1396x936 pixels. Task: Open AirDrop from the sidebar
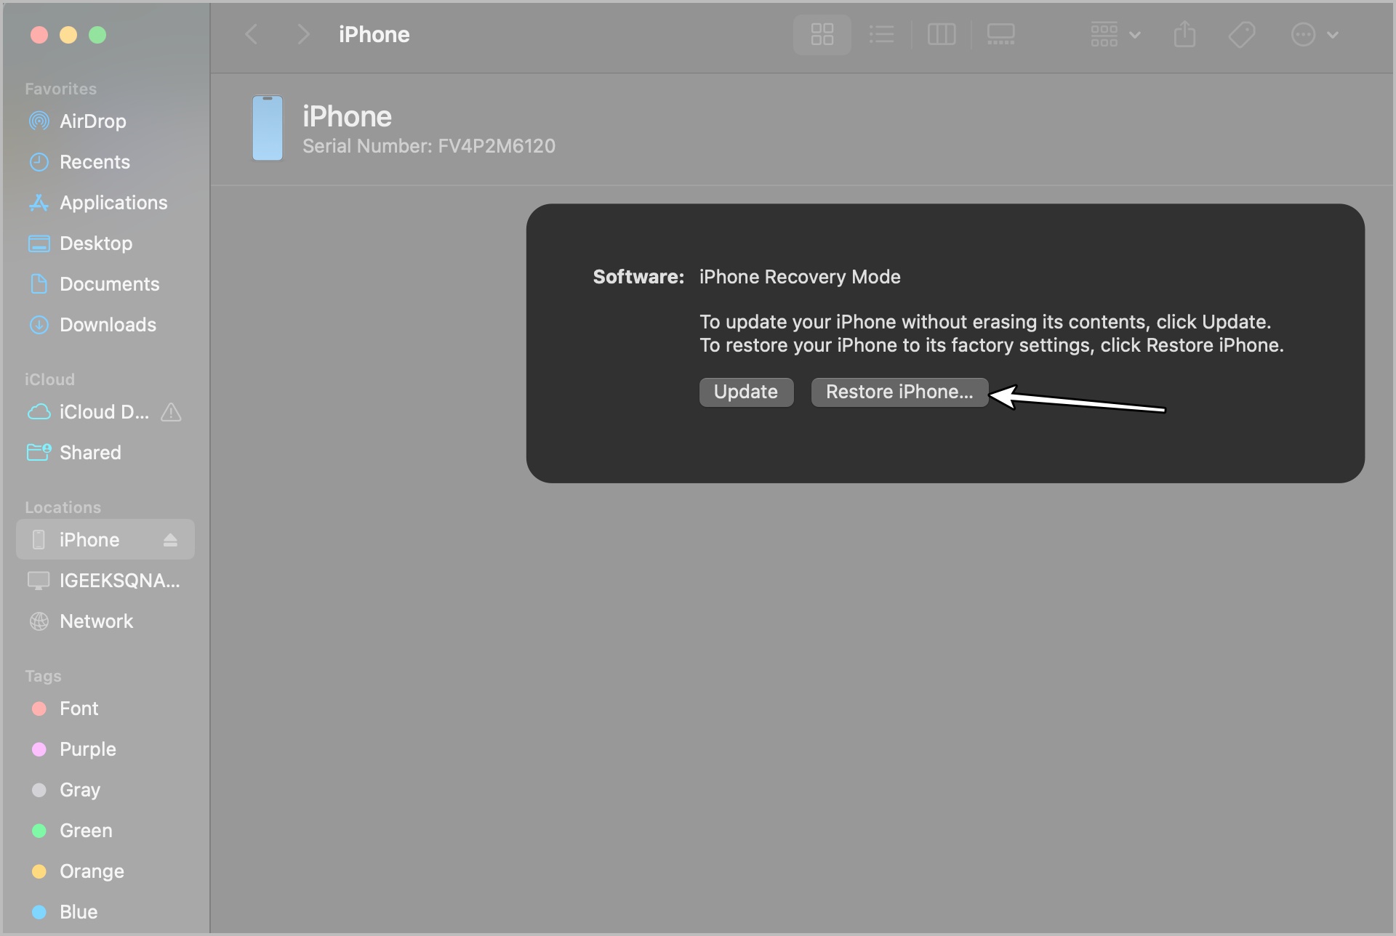point(92,121)
